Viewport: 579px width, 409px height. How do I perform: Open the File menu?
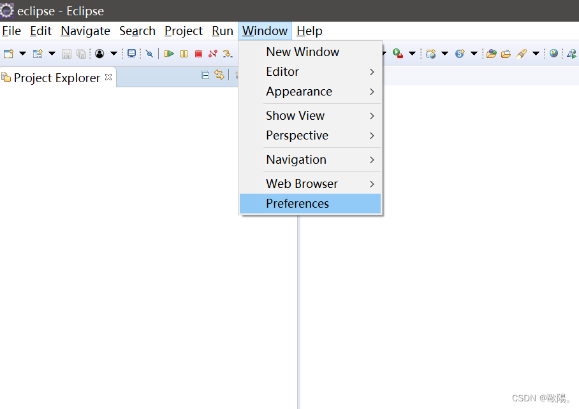pyautogui.click(x=11, y=31)
